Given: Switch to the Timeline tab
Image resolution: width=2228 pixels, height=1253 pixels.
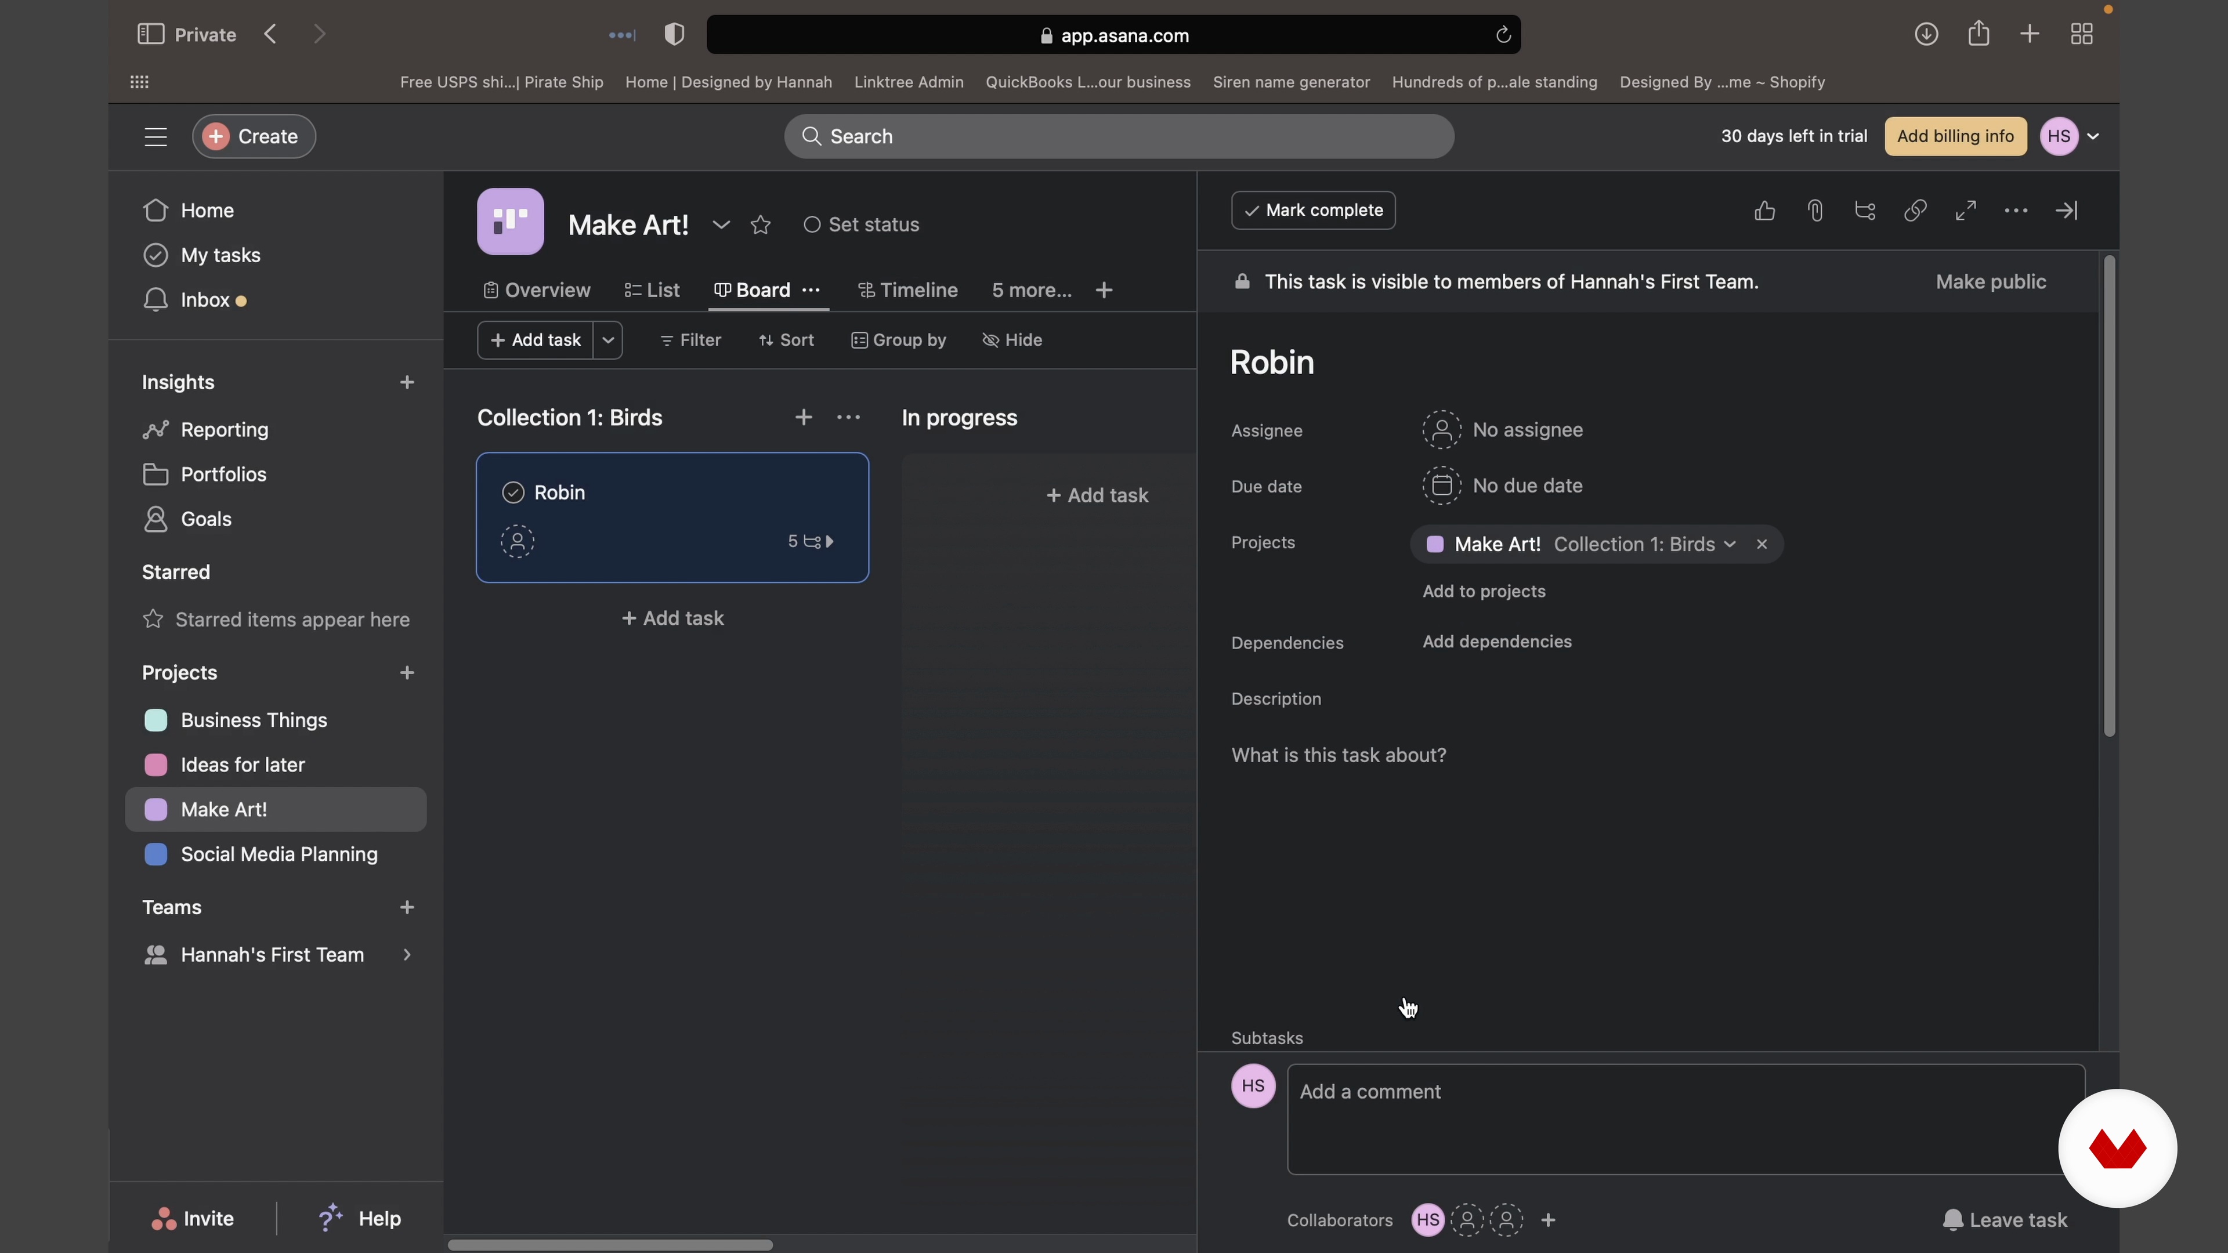Looking at the screenshot, I should (907, 291).
